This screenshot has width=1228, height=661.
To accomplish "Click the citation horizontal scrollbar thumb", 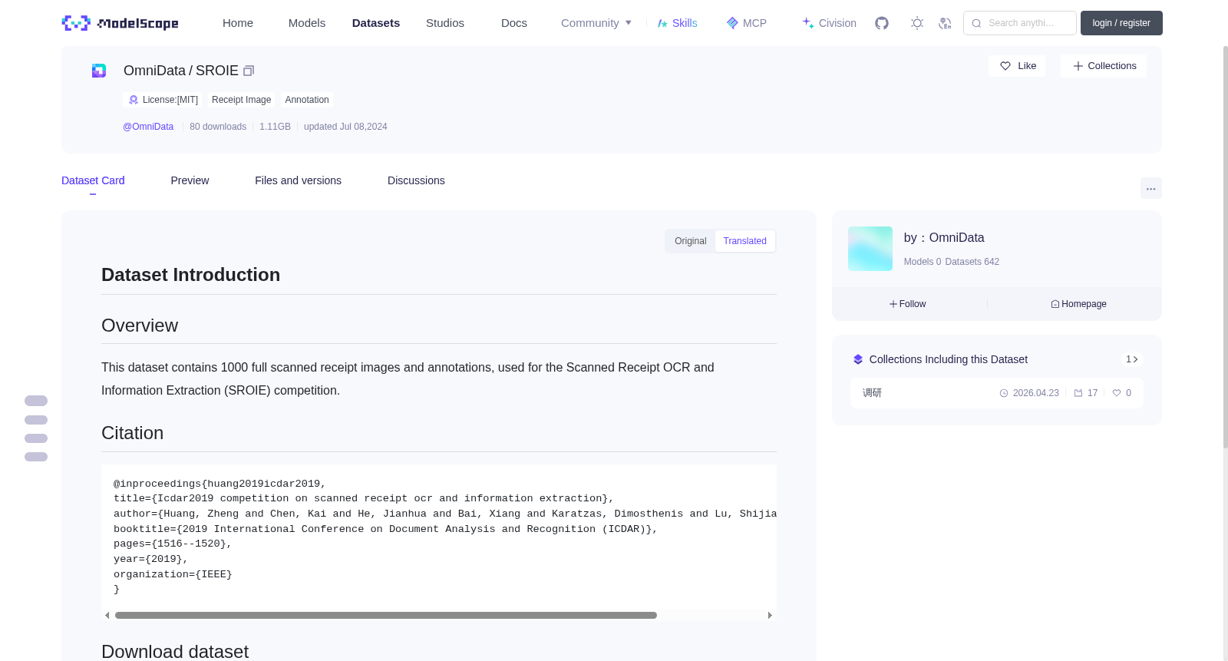I will tap(386, 616).
